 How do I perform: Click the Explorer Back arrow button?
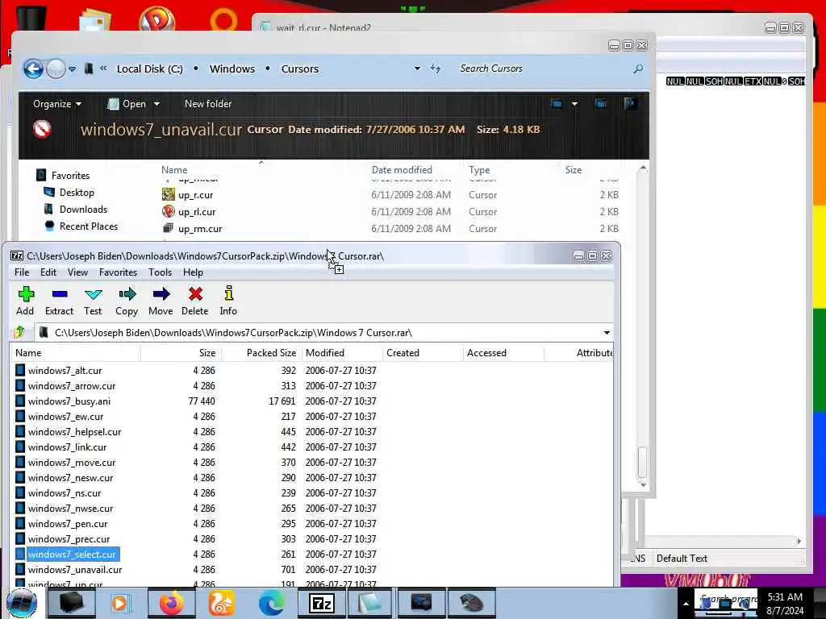tap(33, 69)
